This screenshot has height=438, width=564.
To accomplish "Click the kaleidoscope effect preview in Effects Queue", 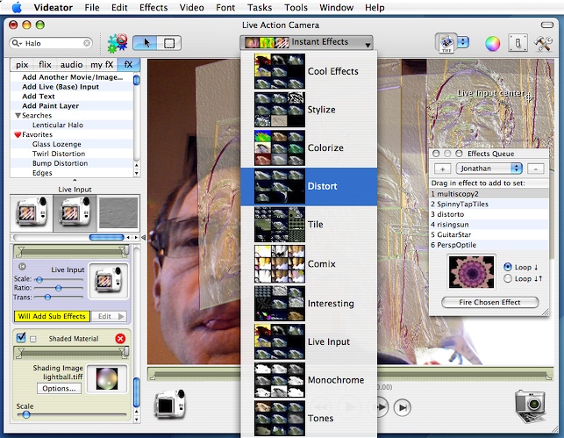I will 471,272.
